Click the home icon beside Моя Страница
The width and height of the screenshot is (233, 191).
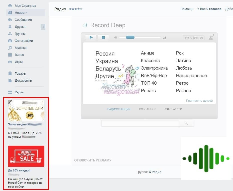click(x=10, y=6)
